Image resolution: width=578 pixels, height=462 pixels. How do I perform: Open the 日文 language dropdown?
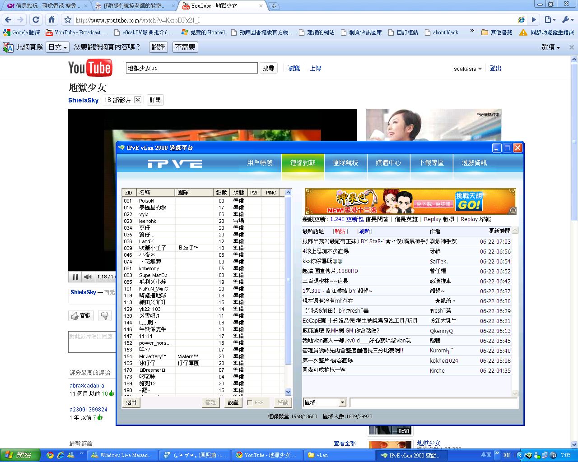(57, 47)
